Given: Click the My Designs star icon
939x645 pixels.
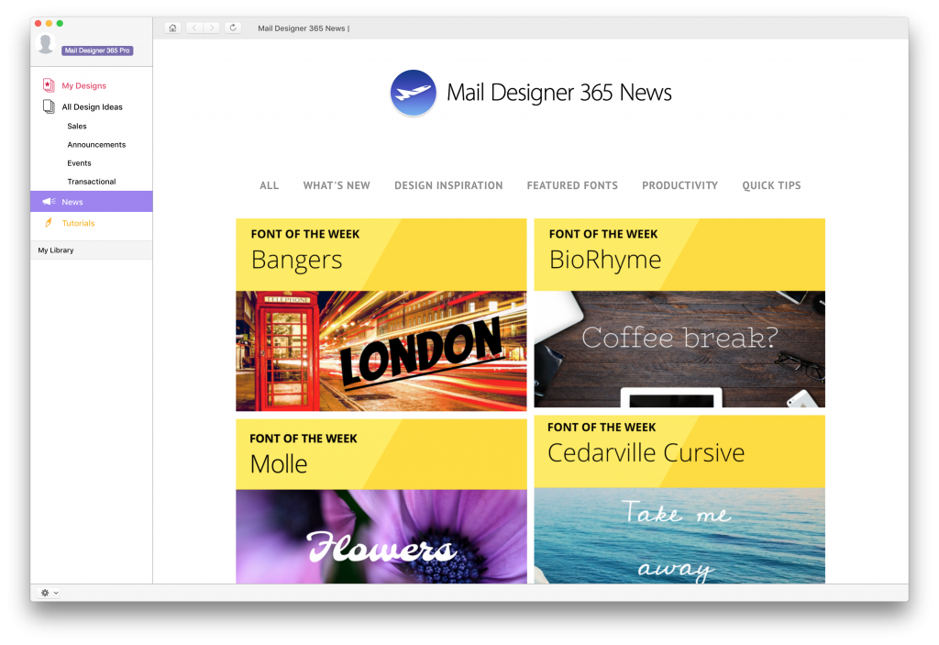Looking at the screenshot, I should click(49, 85).
